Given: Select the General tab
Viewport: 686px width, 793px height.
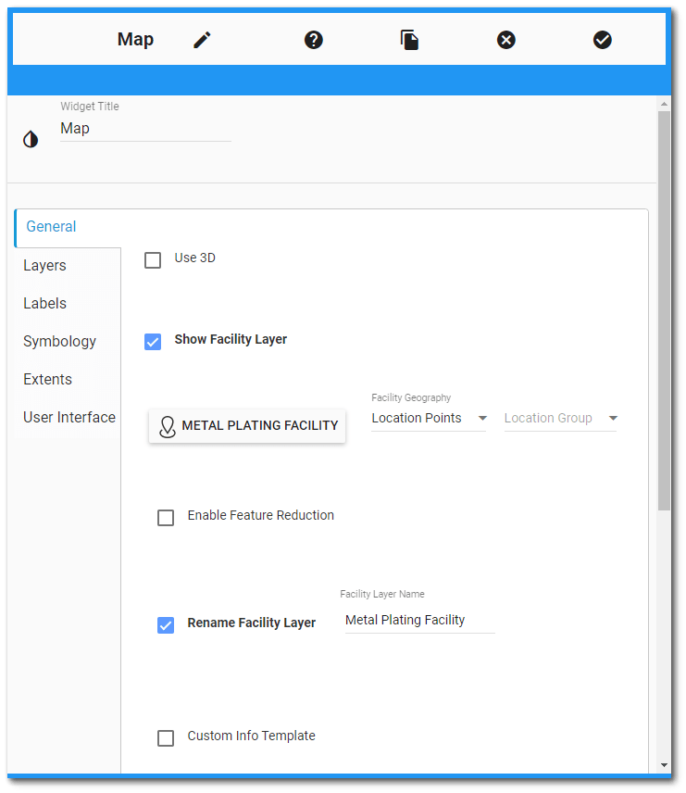Looking at the screenshot, I should pyautogui.click(x=68, y=227).
